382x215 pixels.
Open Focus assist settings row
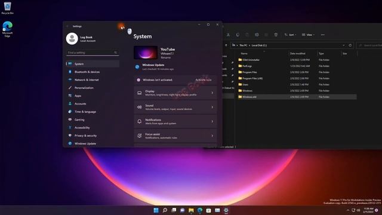[x=175, y=136]
